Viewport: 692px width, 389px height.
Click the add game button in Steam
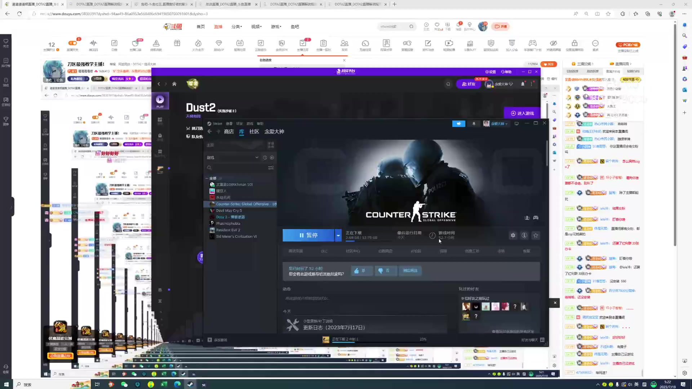point(217,340)
